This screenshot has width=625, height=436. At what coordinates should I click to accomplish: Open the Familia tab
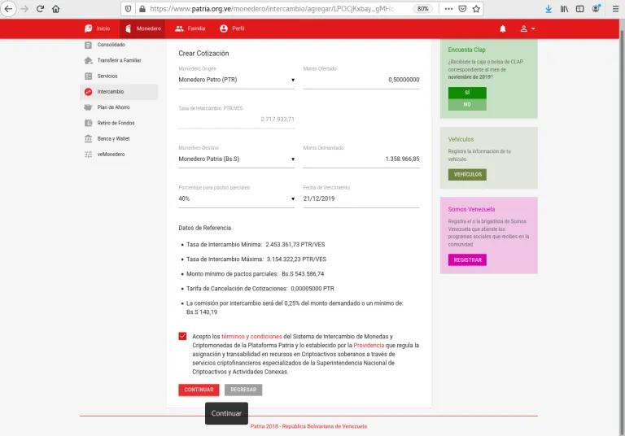click(x=190, y=28)
